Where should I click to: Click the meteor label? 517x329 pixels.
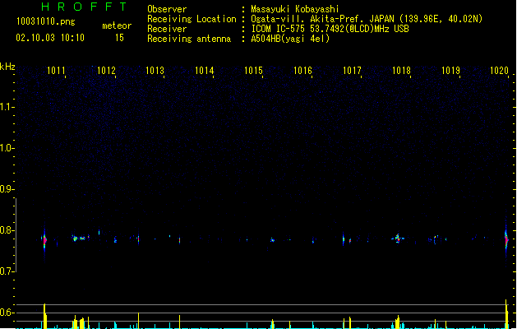tap(117, 25)
